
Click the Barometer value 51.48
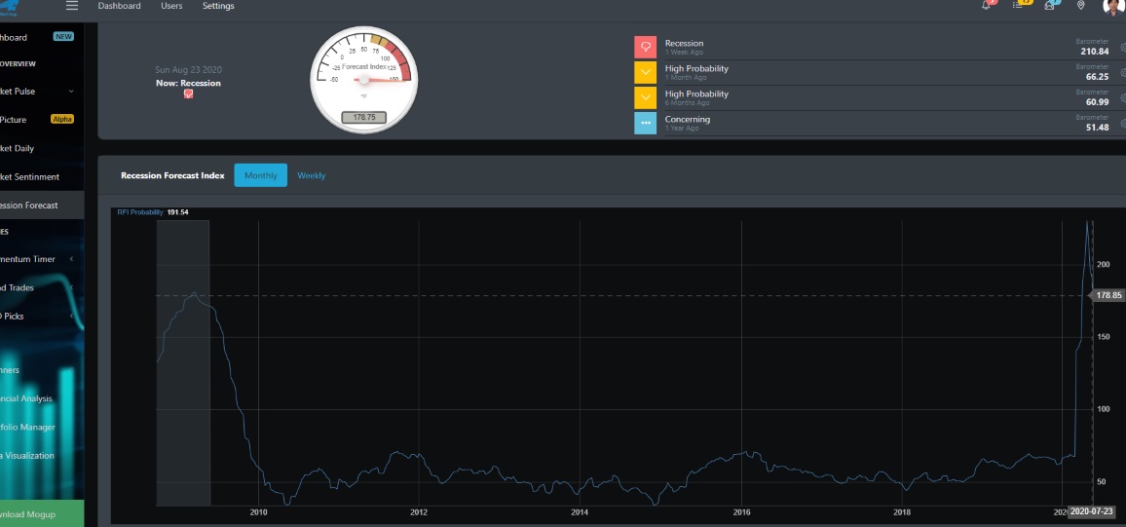(x=1098, y=127)
